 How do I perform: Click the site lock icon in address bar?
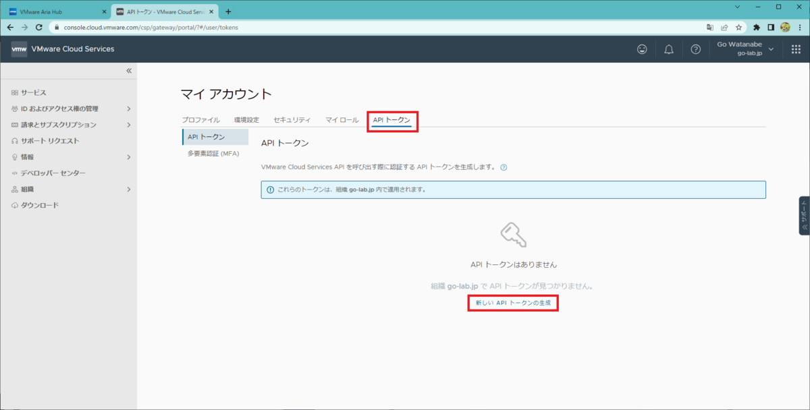click(x=57, y=28)
